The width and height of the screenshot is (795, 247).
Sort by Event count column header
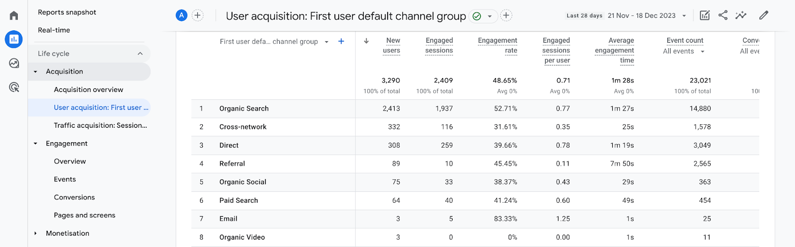point(685,41)
